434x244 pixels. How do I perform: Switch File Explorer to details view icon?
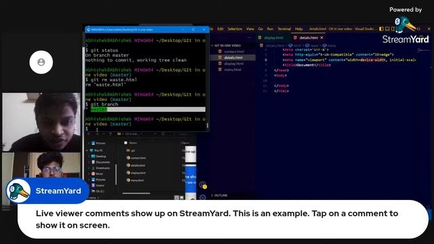tap(176, 197)
